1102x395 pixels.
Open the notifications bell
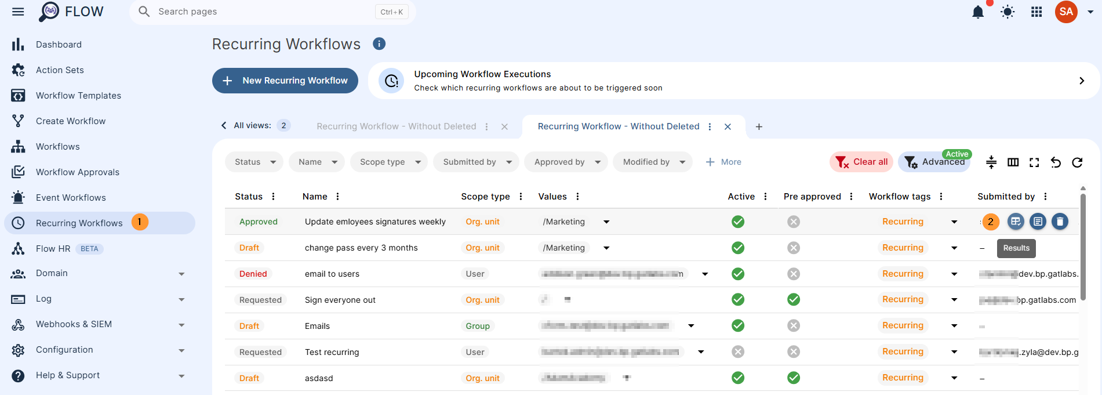pos(978,12)
